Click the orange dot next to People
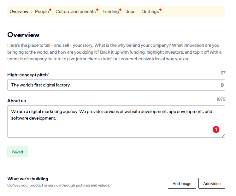Viewport: 236px width, 196px height. click(50, 10)
